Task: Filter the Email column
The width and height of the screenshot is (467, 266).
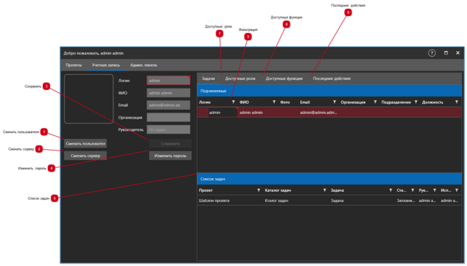Action: [335, 102]
